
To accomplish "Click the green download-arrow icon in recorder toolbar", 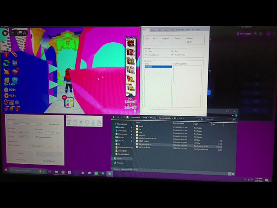I will [93, 122].
